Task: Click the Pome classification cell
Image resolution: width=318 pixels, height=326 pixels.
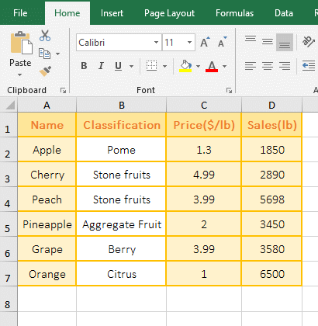Action: [121, 150]
